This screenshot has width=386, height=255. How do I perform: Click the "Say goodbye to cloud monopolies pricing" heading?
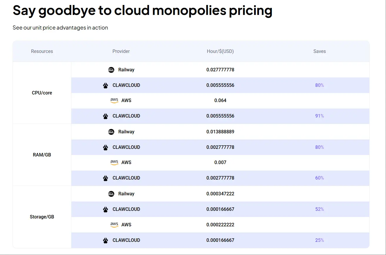tap(143, 11)
